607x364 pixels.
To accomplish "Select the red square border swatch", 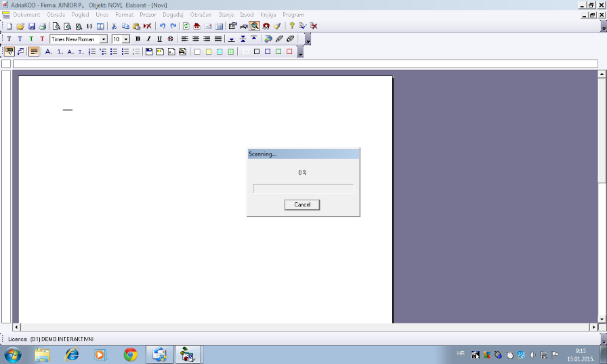I will click(289, 51).
